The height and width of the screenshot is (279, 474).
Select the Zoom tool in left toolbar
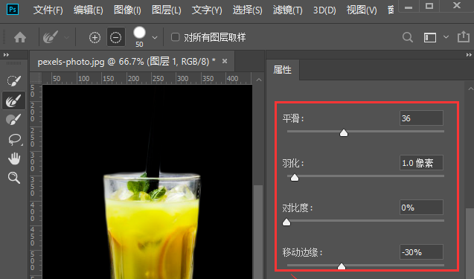coord(14,178)
